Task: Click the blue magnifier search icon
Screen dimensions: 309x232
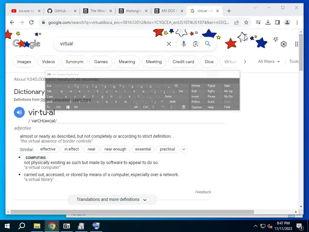Action: tap(208, 43)
